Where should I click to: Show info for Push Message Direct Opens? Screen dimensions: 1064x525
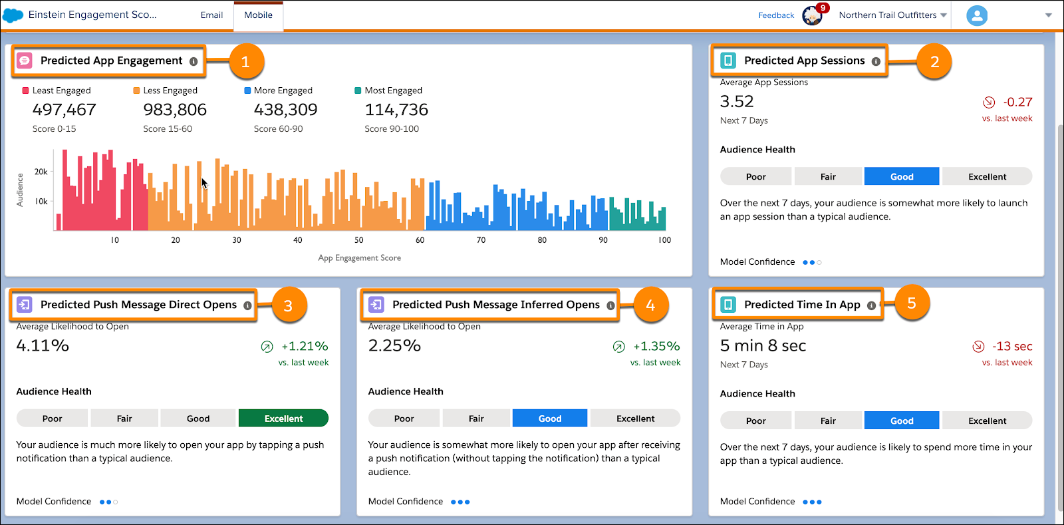[x=247, y=305]
